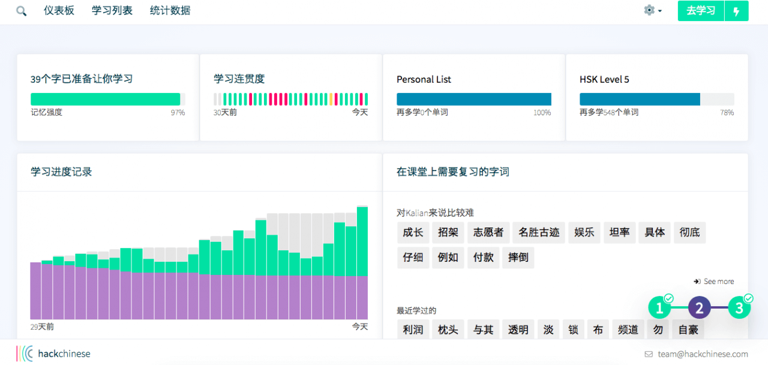
Task: Click the 记忆强度 label
Action: (46, 112)
